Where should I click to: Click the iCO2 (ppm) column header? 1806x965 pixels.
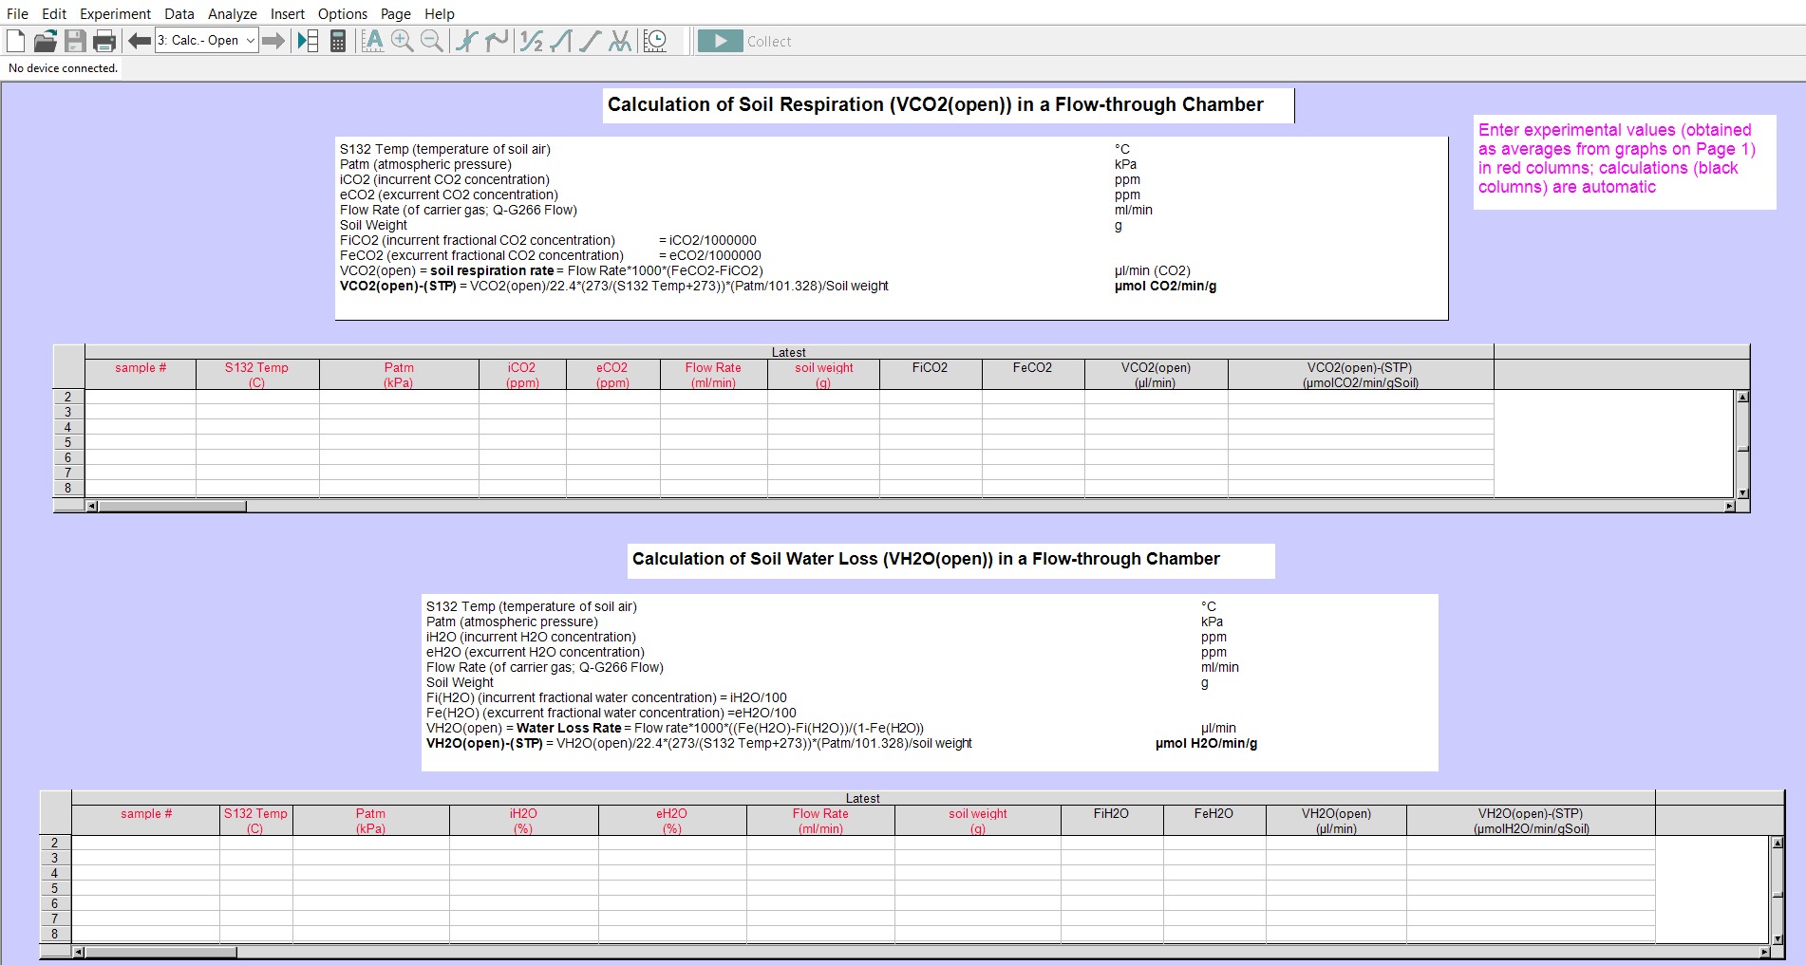[522, 375]
